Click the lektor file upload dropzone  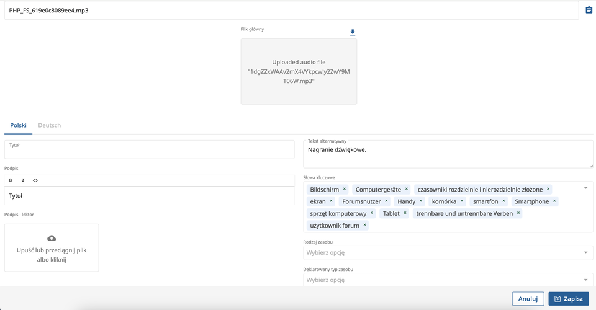coord(52,247)
